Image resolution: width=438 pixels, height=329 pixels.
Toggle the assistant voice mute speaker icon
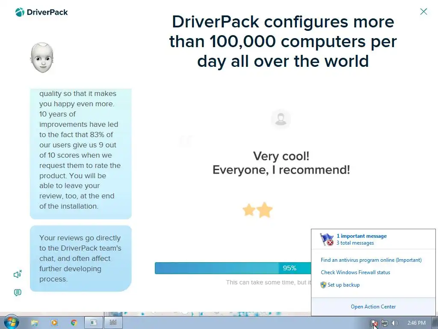coord(18,274)
